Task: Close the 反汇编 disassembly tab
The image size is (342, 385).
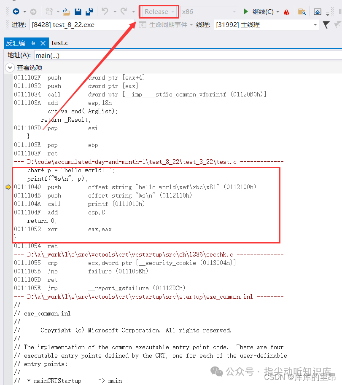Action: point(43,43)
